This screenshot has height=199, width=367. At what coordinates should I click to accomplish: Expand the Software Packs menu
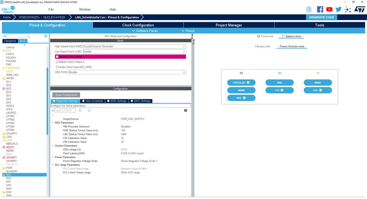coord(145,31)
